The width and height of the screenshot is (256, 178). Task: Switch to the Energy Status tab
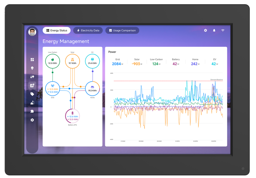[57, 31]
